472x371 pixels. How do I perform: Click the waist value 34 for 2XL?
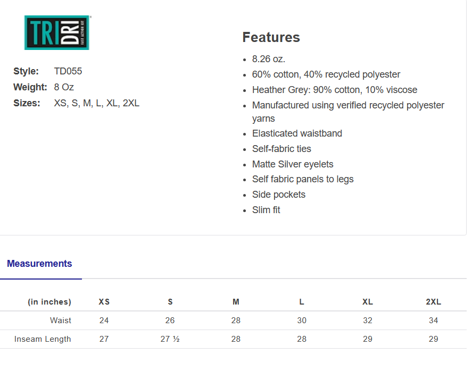click(x=433, y=321)
